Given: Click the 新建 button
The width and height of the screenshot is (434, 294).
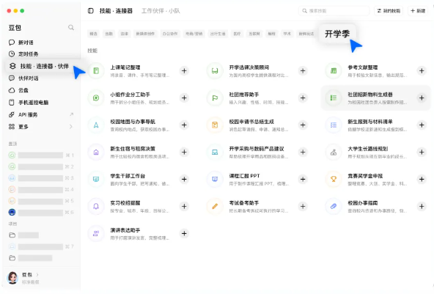Looking at the screenshot, I should tap(418, 11).
